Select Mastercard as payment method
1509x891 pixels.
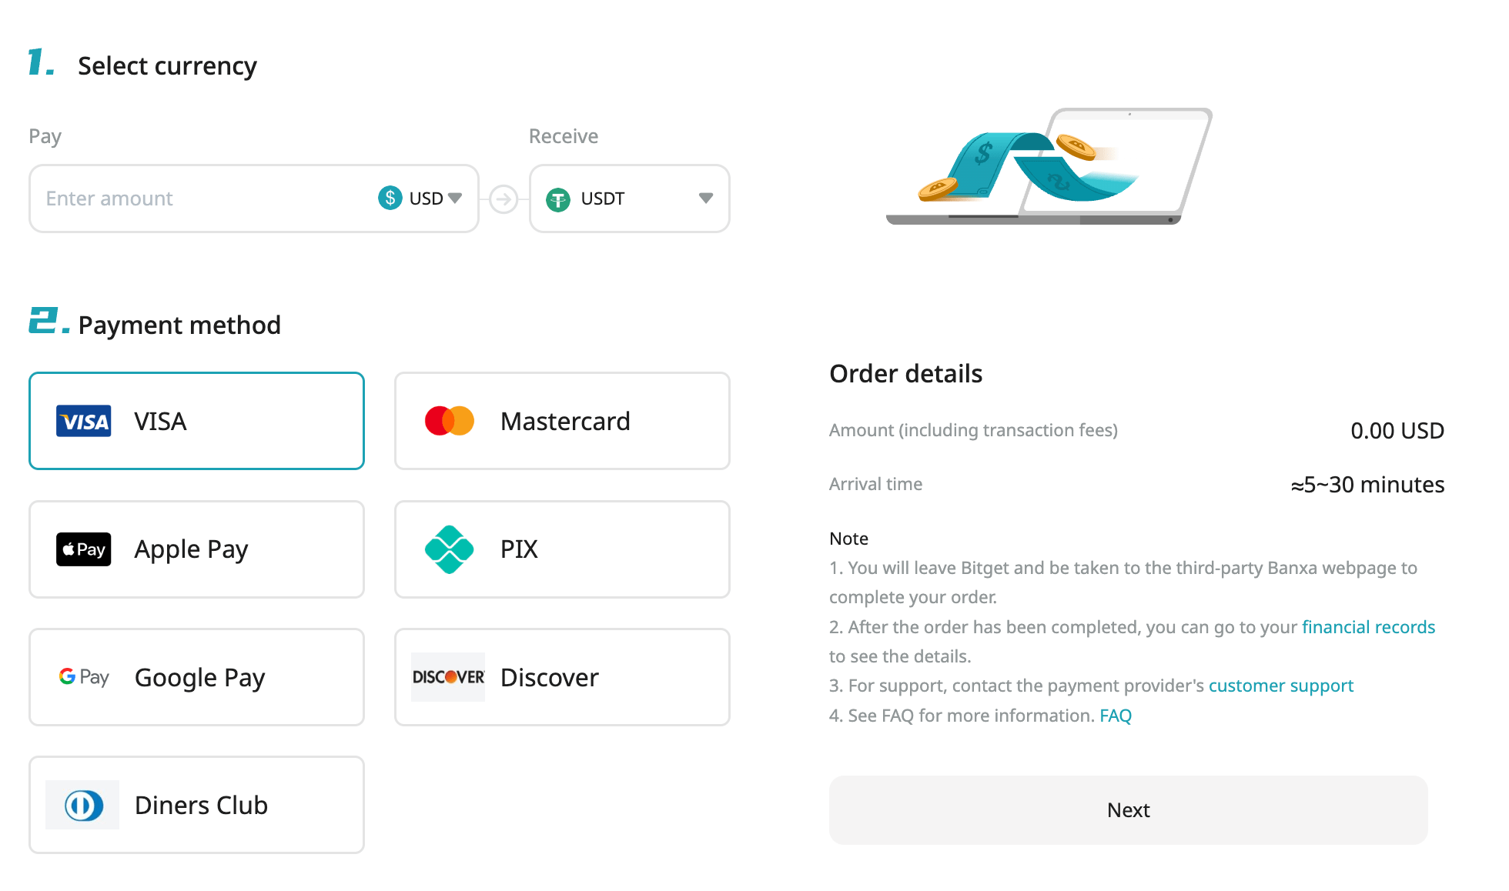tap(563, 420)
